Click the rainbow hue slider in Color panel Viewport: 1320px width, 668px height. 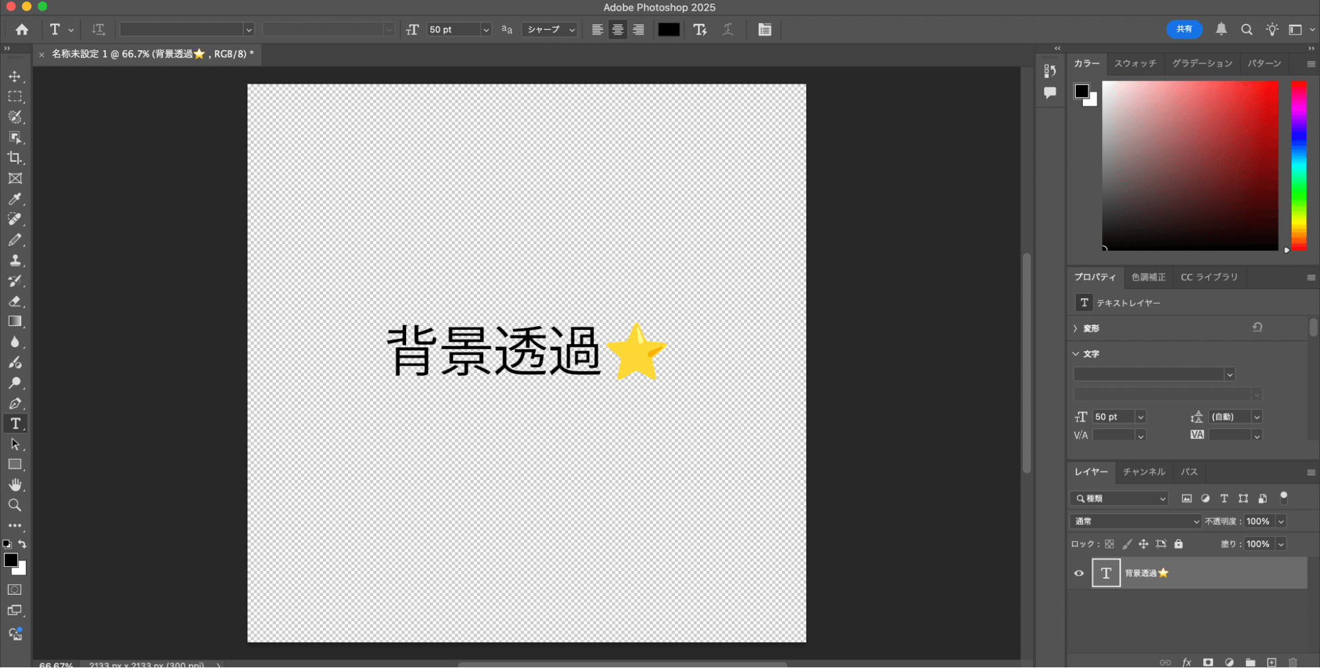pyautogui.click(x=1299, y=166)
